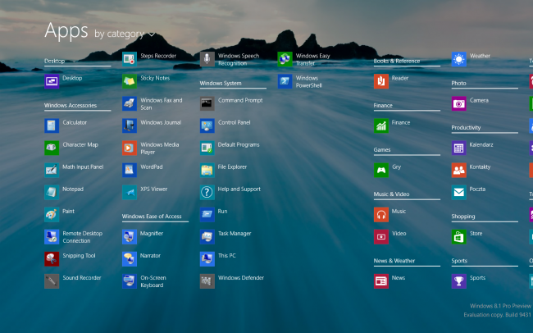533x333 pixels.
Task: Launch the Sports app icon
Action: pyautogui.click(x=459, y=281)
